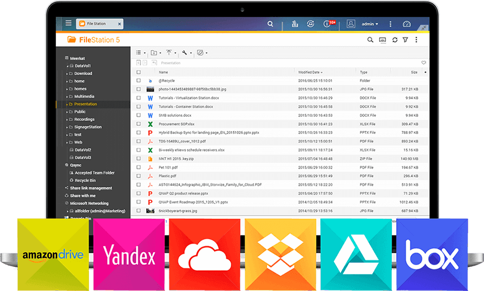Sort by the Modified Date column header
This screenshot has height=291, width=484.
tap(310, 72)
